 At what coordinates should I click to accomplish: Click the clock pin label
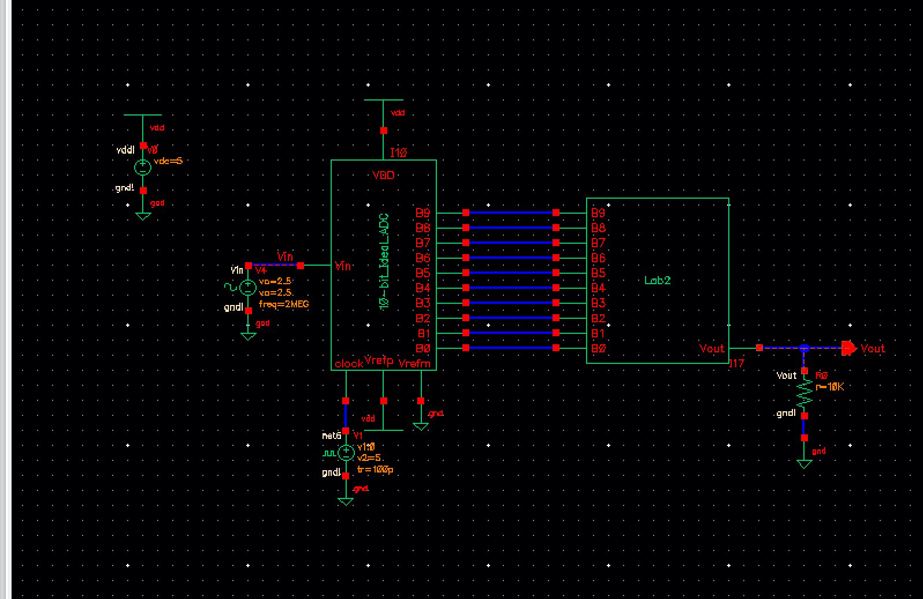pos(349,363)
